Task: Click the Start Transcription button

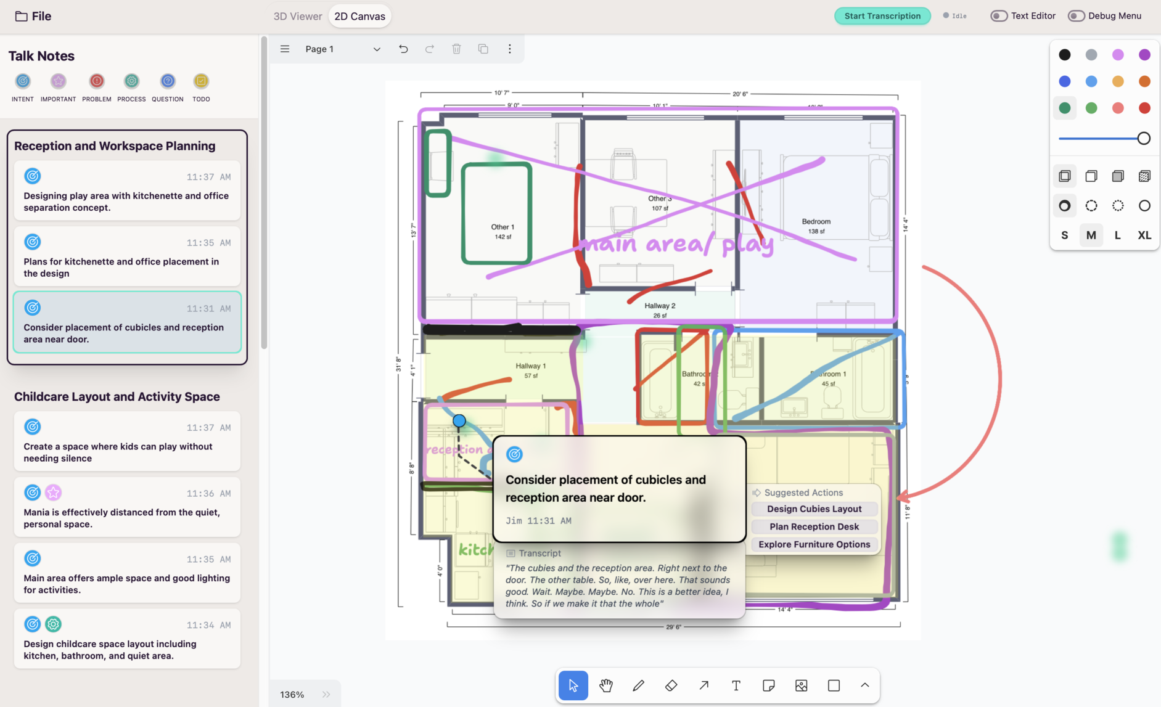Action: tap(882, 16)
